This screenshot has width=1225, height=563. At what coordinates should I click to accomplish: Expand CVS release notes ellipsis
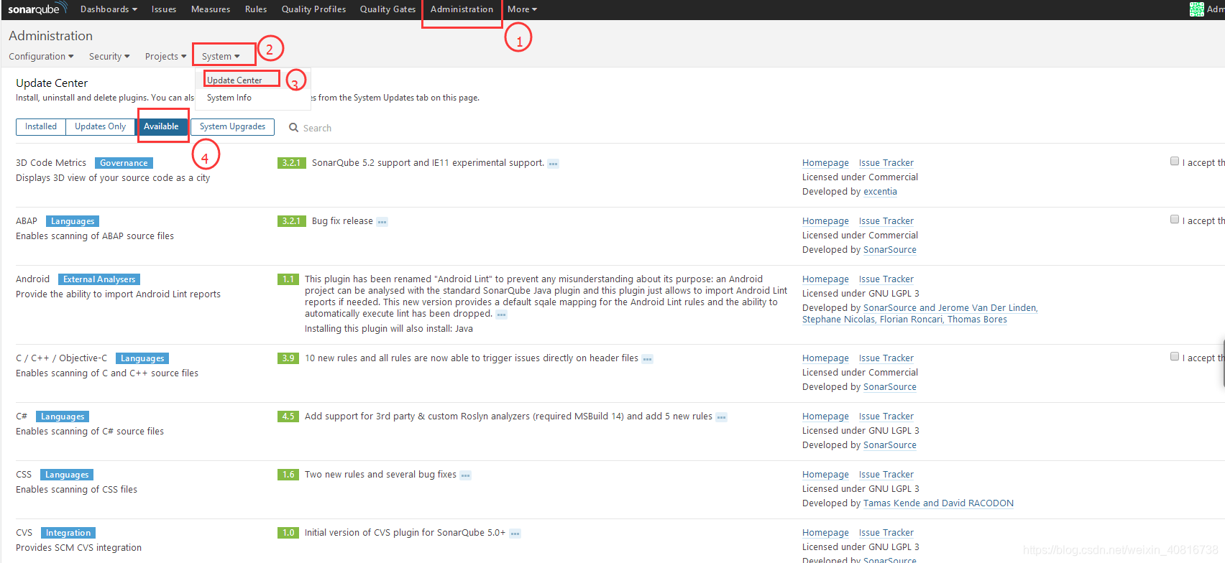[515, 534]
